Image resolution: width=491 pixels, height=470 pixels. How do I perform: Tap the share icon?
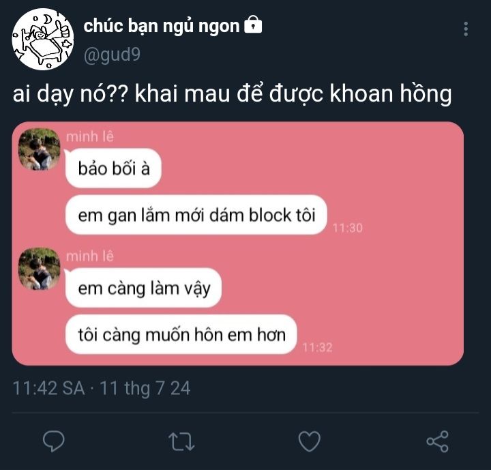pyautogui.click(x=437, y=441)
